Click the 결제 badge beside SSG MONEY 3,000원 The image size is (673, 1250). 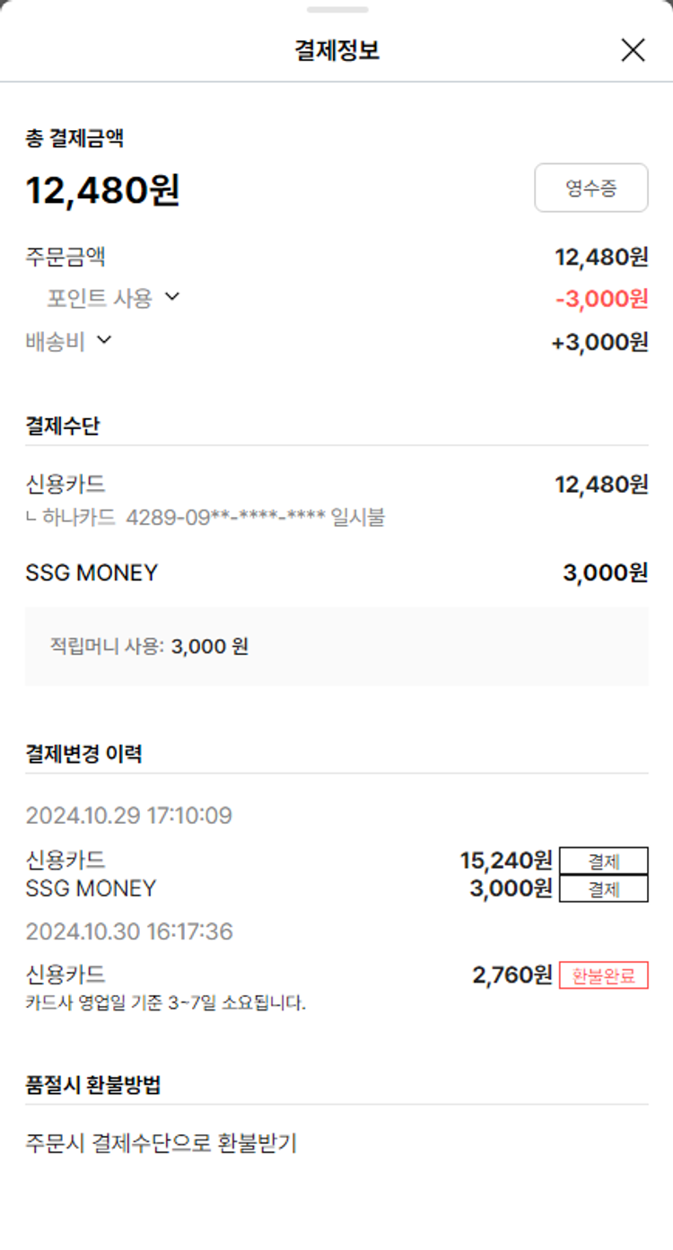click(x=603, y=888)
